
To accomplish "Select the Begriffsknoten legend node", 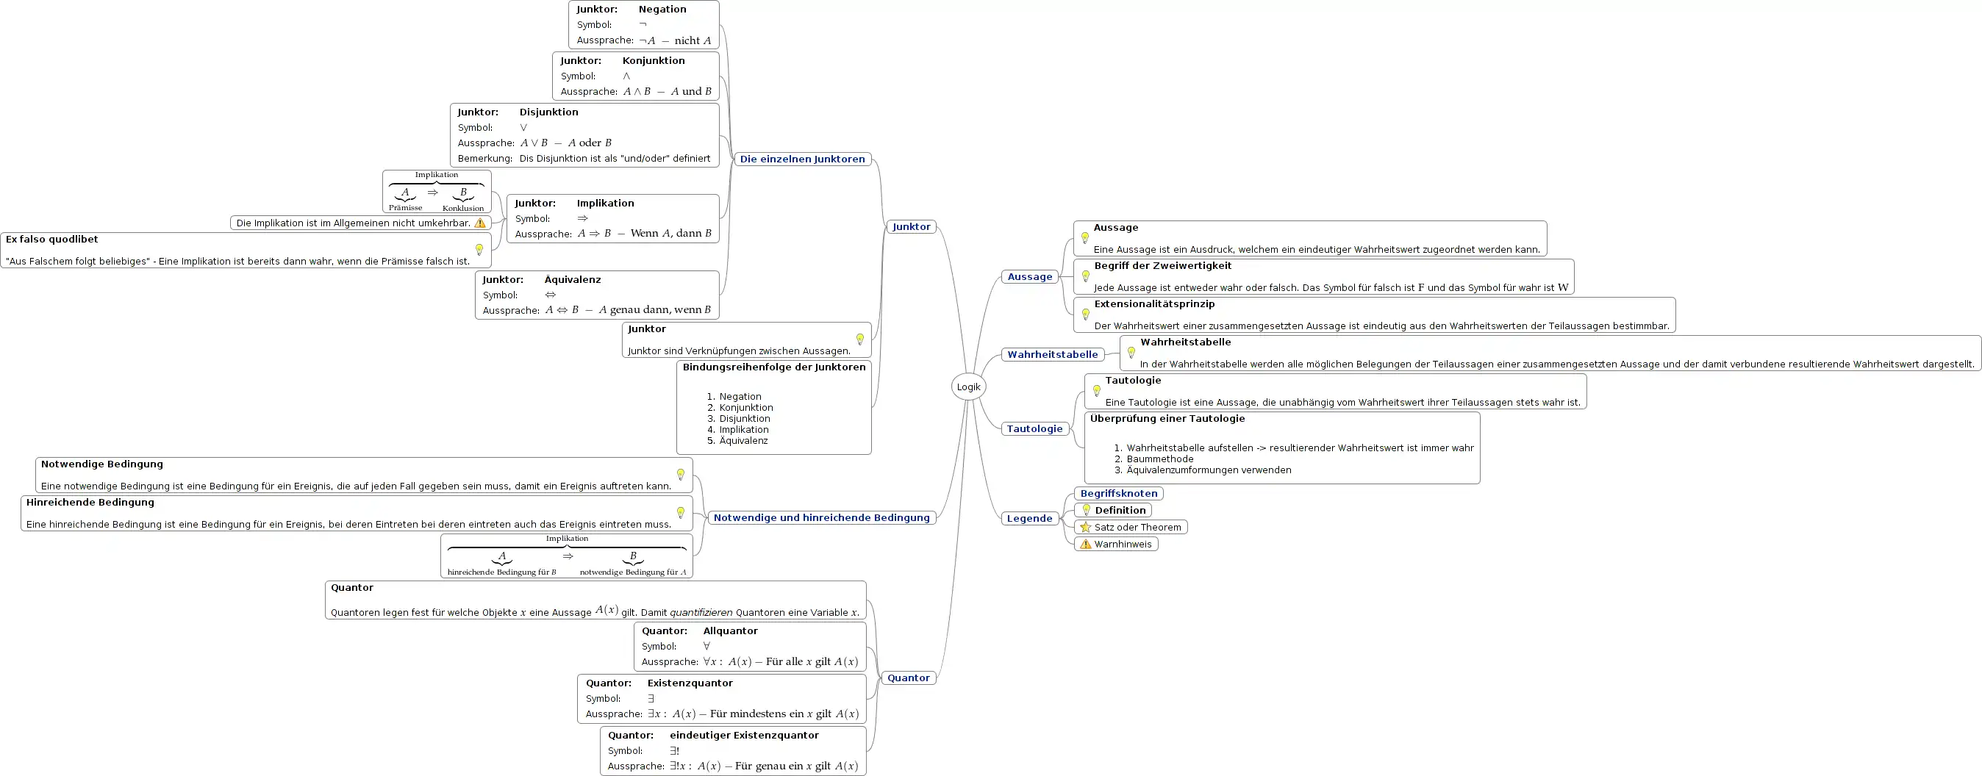I will pyautogui.click(x=1119, y=494).
